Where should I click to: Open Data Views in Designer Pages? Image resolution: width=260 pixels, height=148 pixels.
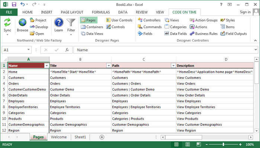click(x=92, y=33)
